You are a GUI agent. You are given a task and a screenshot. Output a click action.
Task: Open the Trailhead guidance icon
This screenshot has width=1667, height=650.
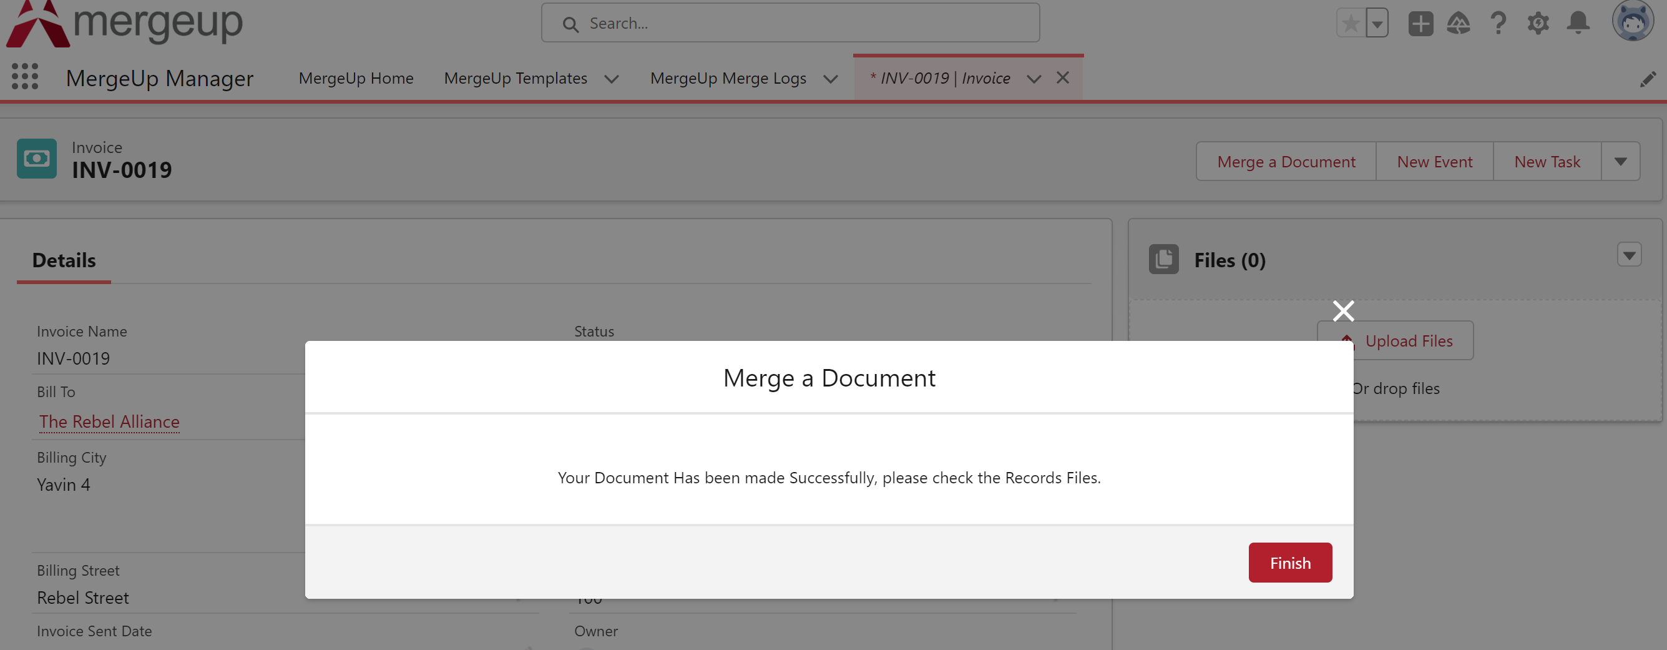tap(1459, 23)
